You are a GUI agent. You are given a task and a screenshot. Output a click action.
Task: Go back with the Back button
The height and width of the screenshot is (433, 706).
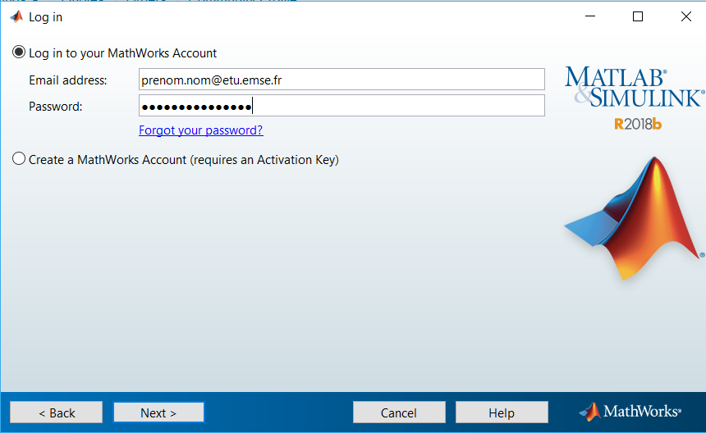pyautogui.click(x=57, y=412)
